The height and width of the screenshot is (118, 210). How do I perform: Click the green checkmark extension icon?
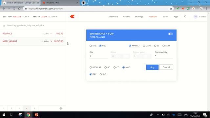tap(178, 9)
